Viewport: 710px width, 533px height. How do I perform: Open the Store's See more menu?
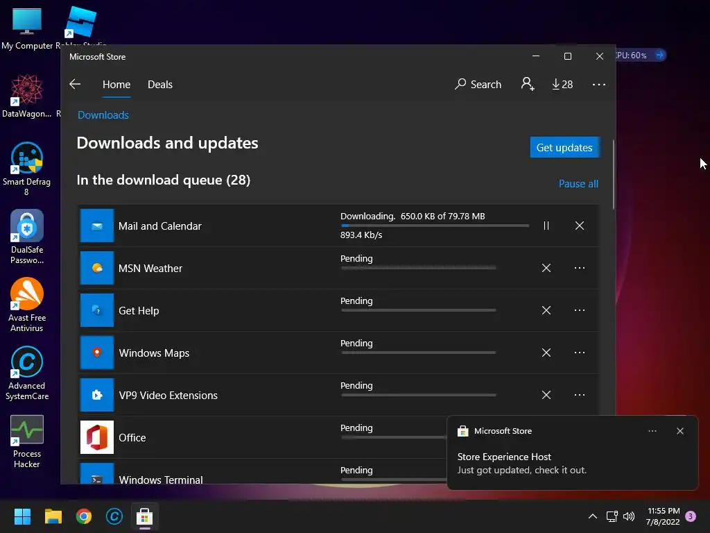[598, 84]
